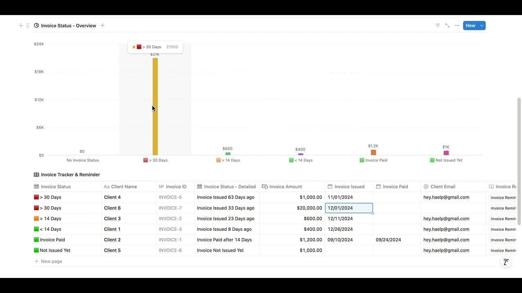The height and width of the screenshot is (293, 522).
Task: Open the Invoice Tracker & Reminder table view
Action: (67, 175)
